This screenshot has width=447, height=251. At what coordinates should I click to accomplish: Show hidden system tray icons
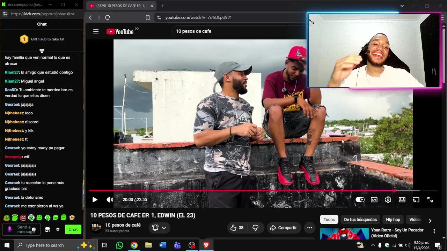point(372,245)
